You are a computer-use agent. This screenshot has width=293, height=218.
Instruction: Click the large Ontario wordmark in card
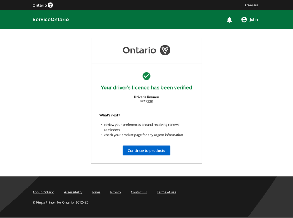pyautogui.click(x=139, y=50)
